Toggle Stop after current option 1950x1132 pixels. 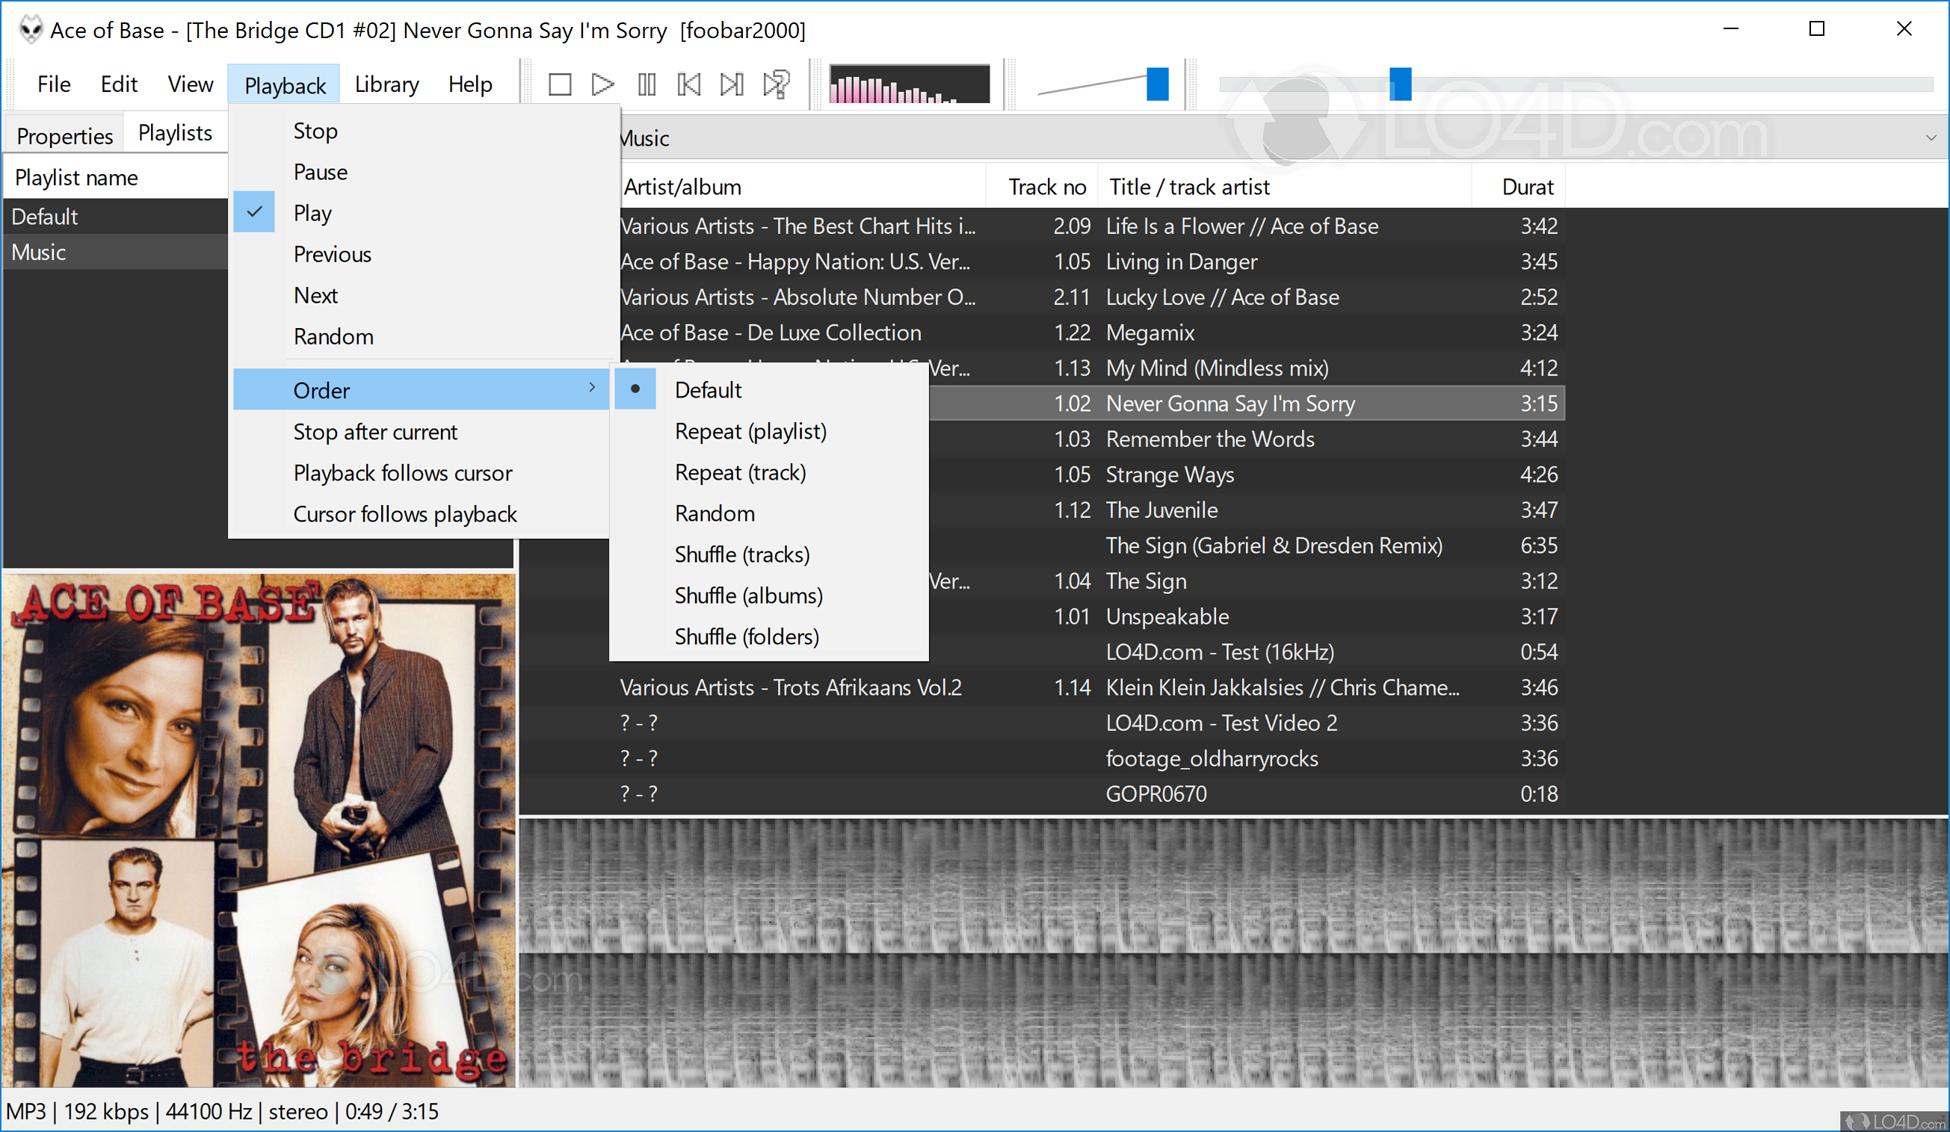click(x=422, y=431)
